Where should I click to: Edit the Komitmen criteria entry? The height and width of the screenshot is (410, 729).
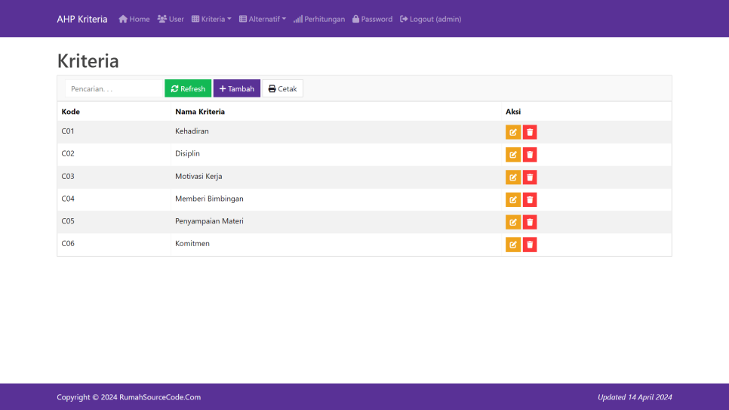pyautogui.click(x=512, y=245)
